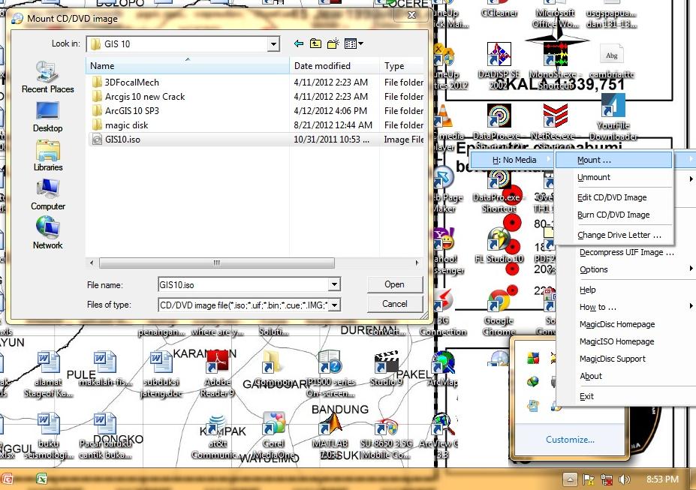This screenshot has width=696, height=490.
Task: Expand the File name dropdown
Action: point(334,284)
